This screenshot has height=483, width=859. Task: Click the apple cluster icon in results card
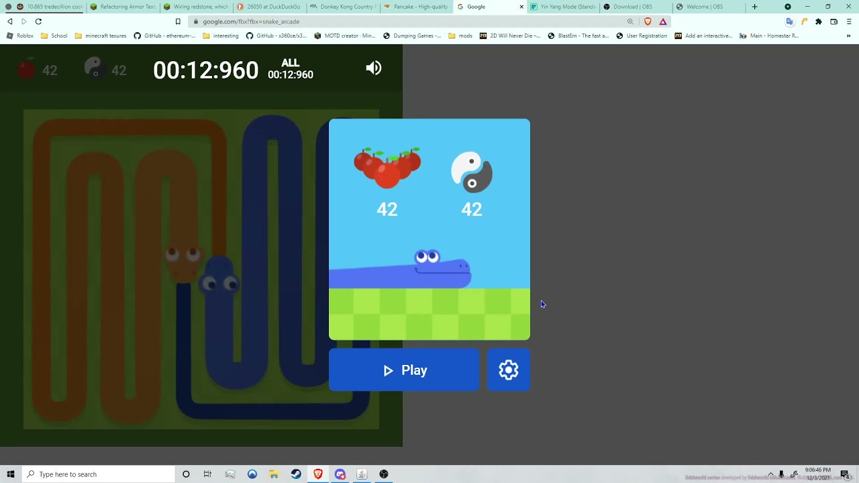[387, 168]
